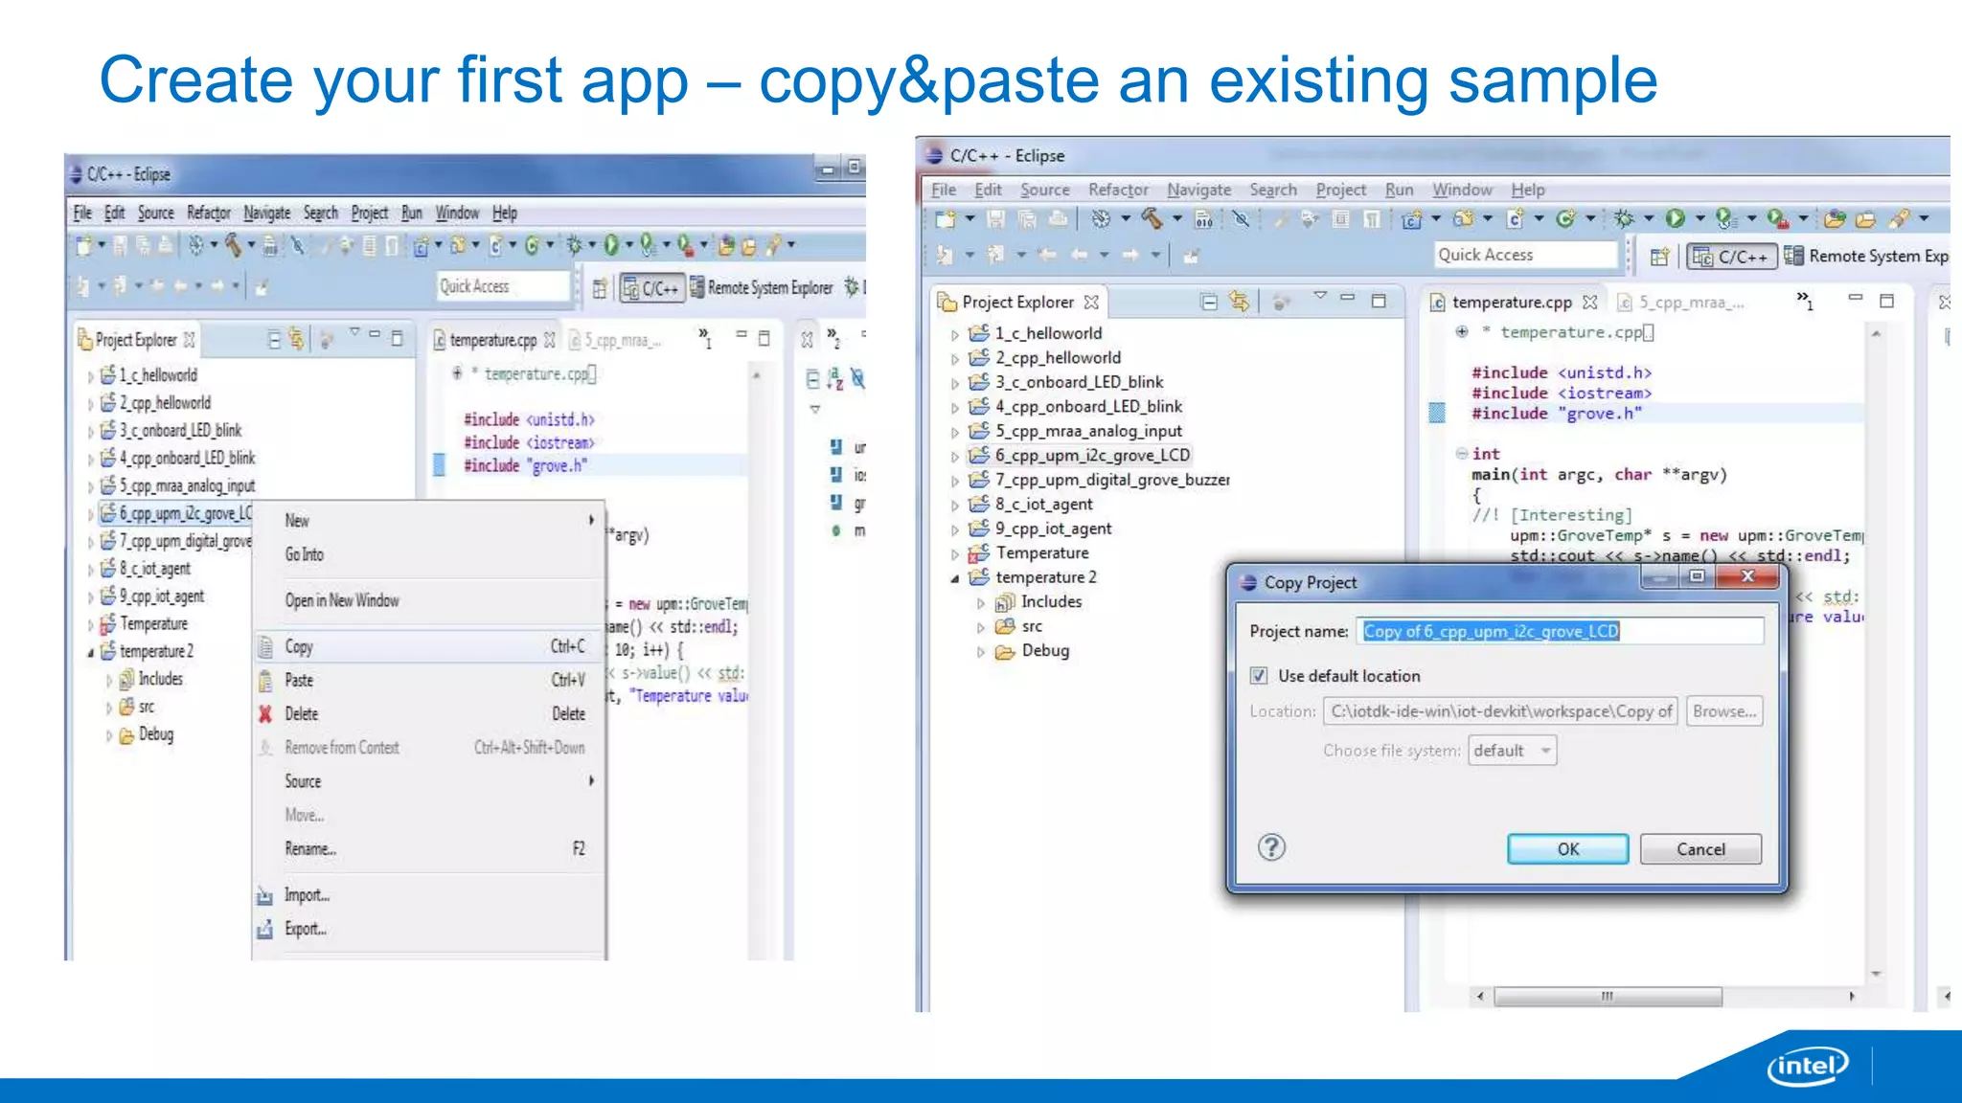Switch to Remote System Explorer perspective on right
The width and height of the screenshot is (1962, 1103).
[x=1865, y=257]
